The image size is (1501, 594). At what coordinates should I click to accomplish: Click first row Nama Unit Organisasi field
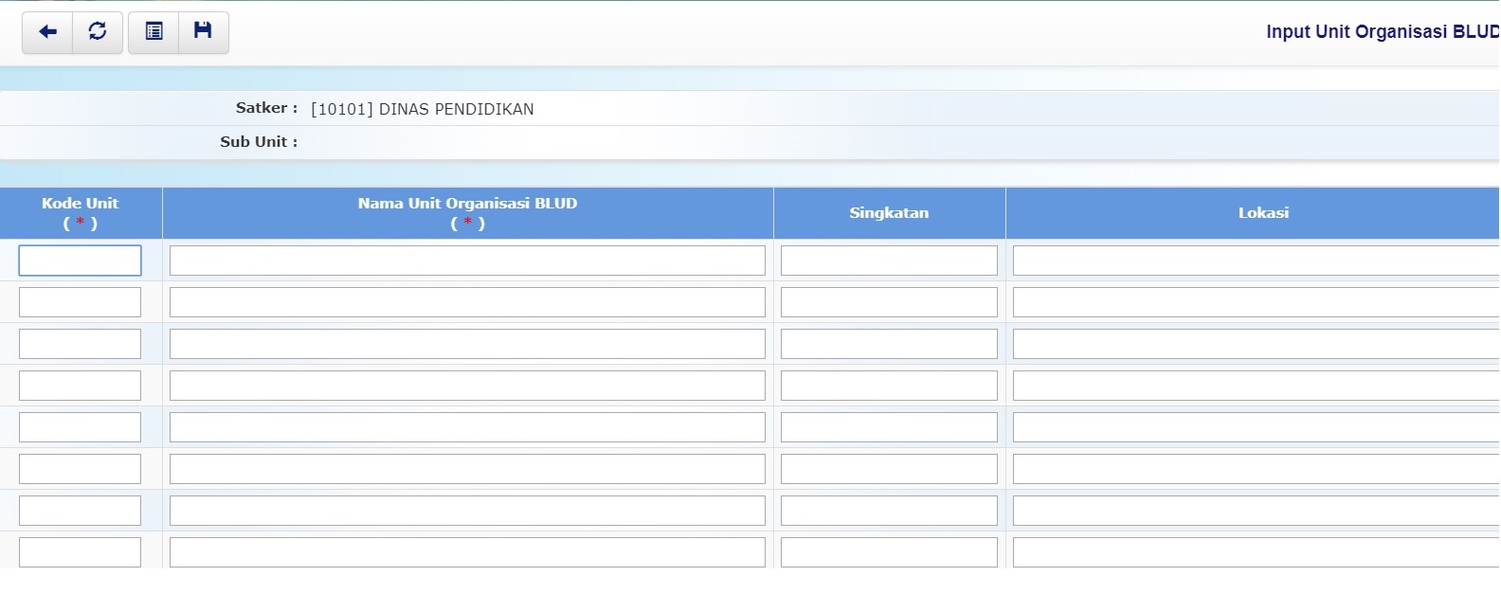point(467,261)
